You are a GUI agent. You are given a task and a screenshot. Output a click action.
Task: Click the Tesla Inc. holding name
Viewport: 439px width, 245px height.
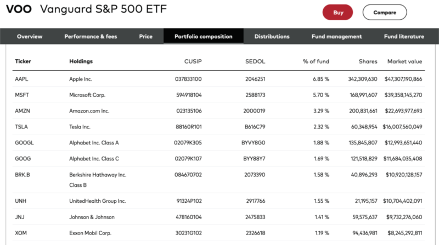coord(81,127)
